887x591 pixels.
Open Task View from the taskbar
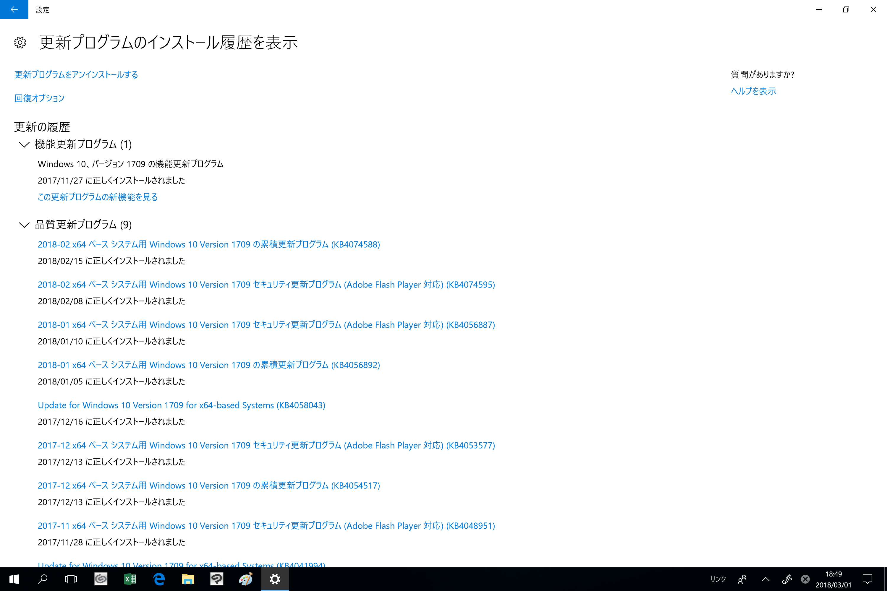71,579
